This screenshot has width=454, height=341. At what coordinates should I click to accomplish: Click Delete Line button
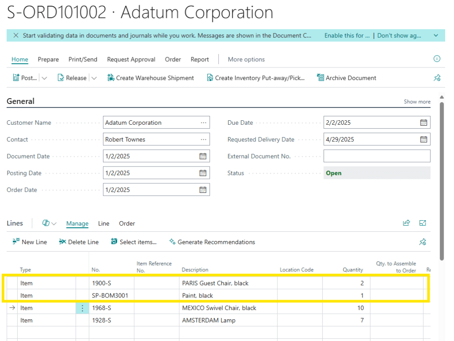(x=79, y=242)
